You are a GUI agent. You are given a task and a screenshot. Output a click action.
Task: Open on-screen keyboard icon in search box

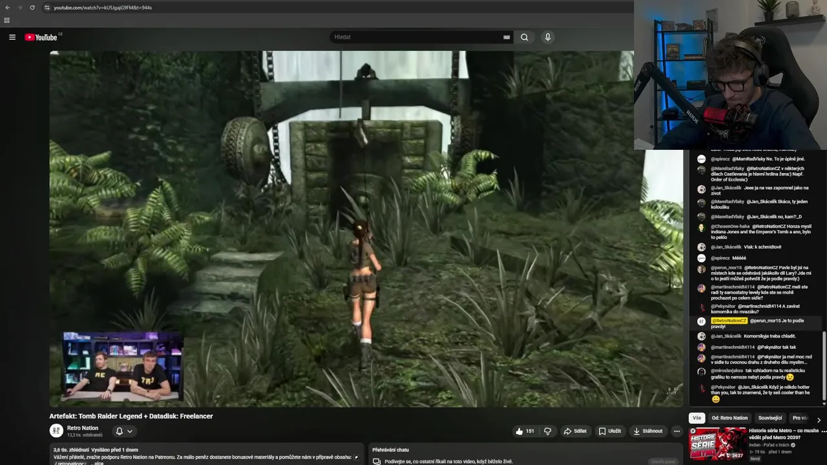pos(507,37)
